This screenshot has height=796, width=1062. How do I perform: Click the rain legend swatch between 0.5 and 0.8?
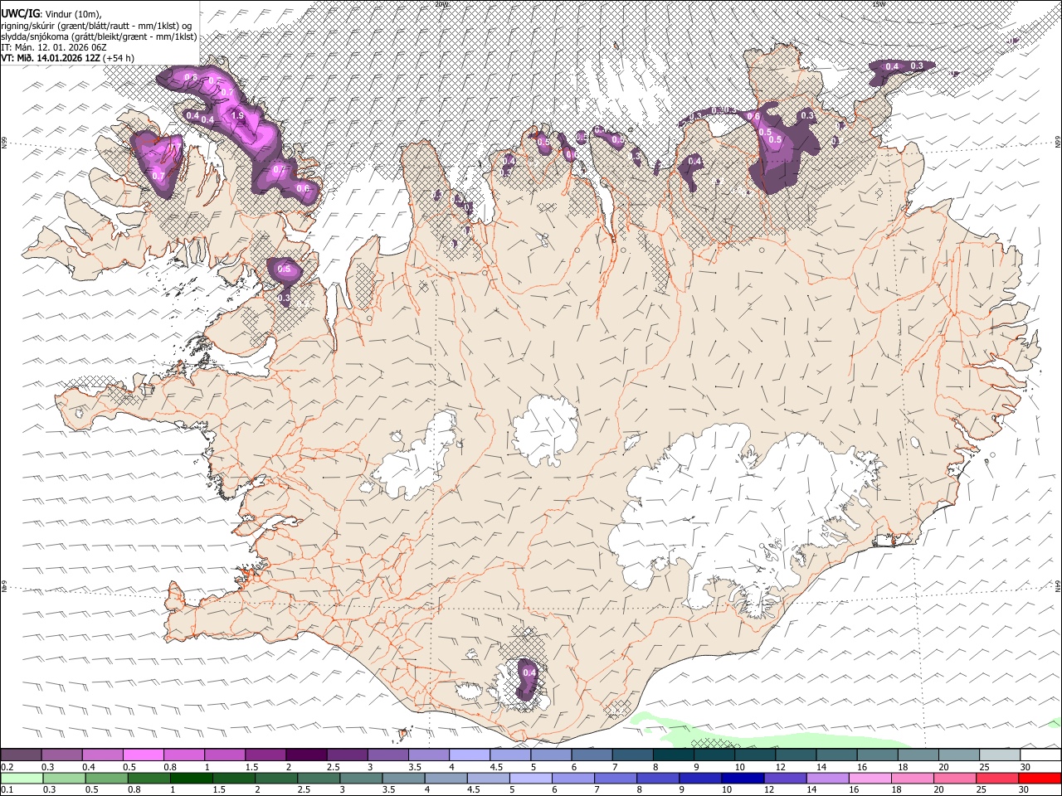click(106, 778)
